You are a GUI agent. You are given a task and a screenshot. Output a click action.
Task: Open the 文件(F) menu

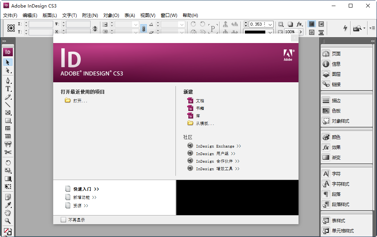pos(10,15)
